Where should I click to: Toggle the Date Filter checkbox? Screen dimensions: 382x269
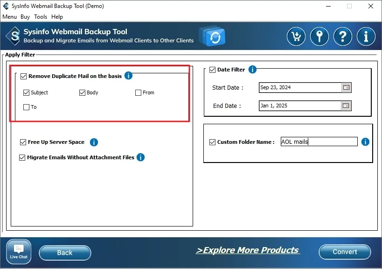212,70
